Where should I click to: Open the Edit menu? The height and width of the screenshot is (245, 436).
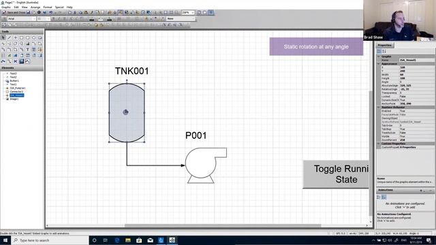[16, 7]
